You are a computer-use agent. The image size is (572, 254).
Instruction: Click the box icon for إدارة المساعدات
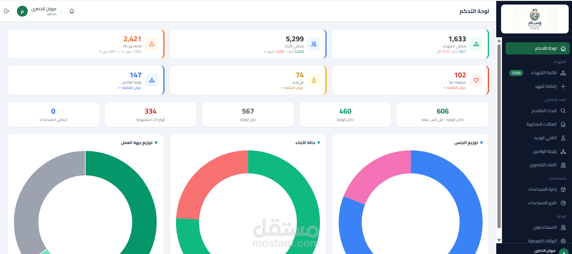(x=563, y=190)
